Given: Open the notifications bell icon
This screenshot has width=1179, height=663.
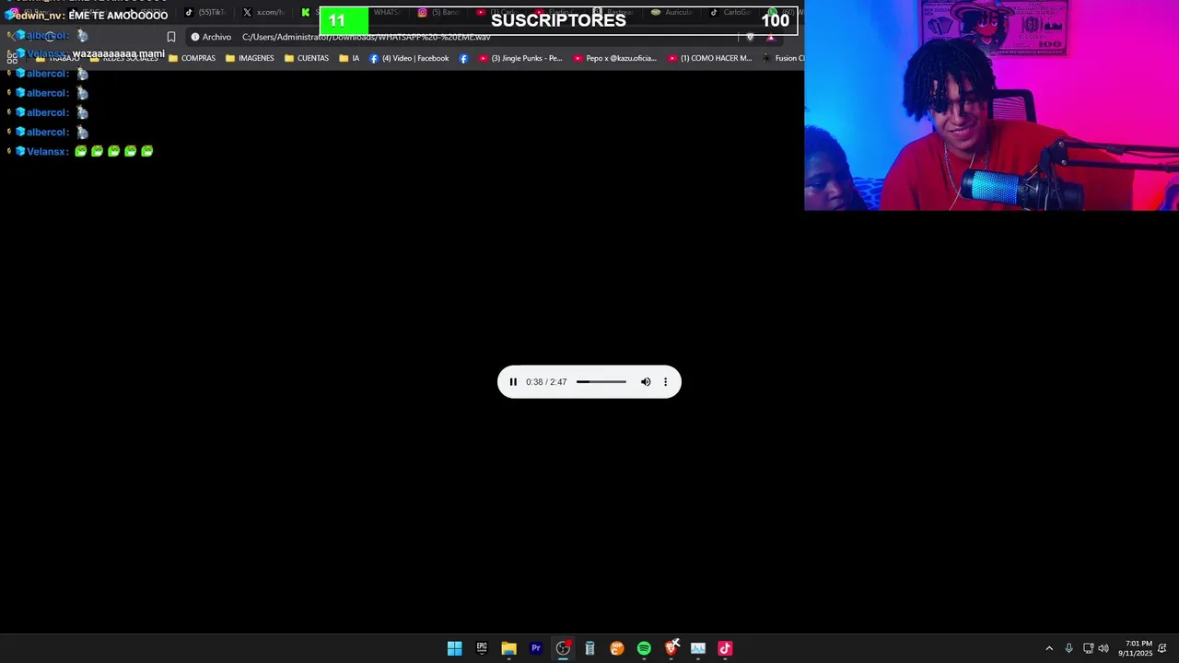Looking at the screenshot, I should [1162, 648].
